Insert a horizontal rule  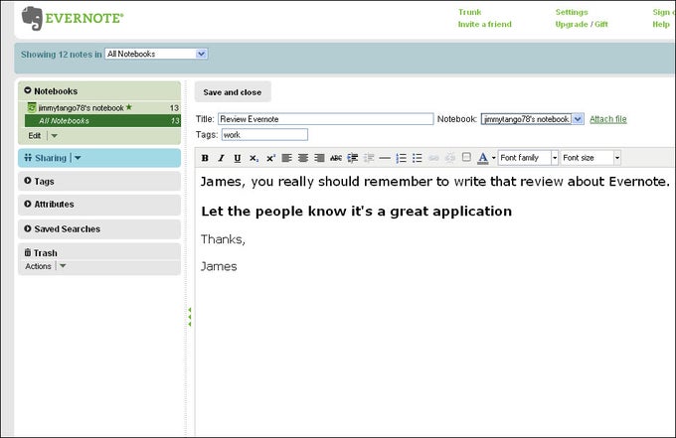pyautogui.click(x=385, y=158)
